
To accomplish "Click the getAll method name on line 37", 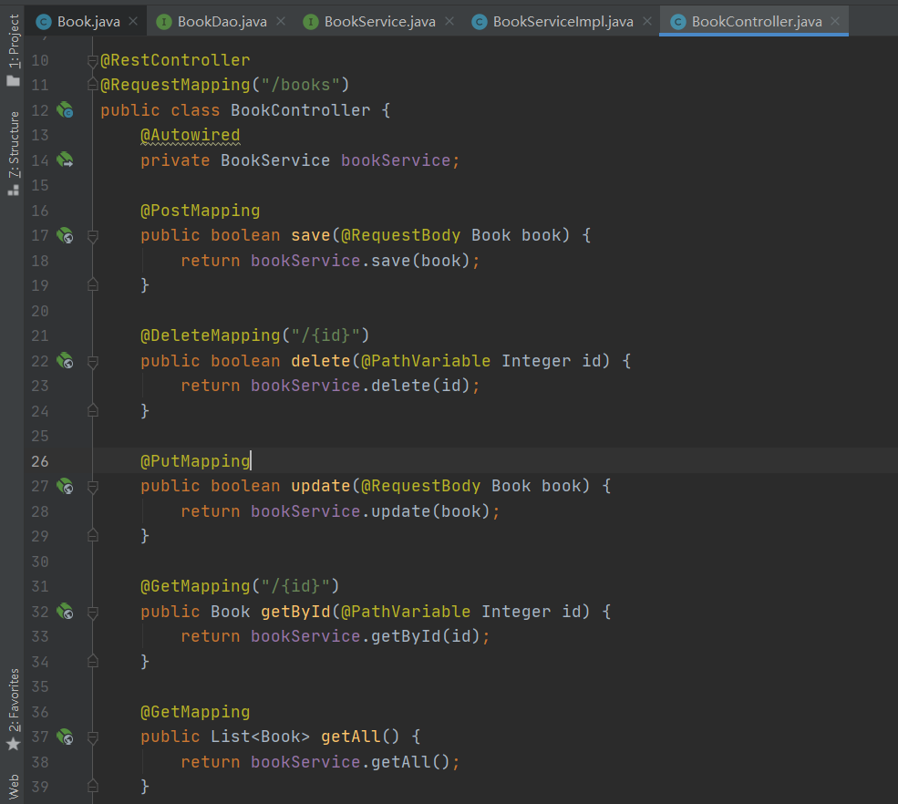I will pyautogui.click(x=350, y=737).
